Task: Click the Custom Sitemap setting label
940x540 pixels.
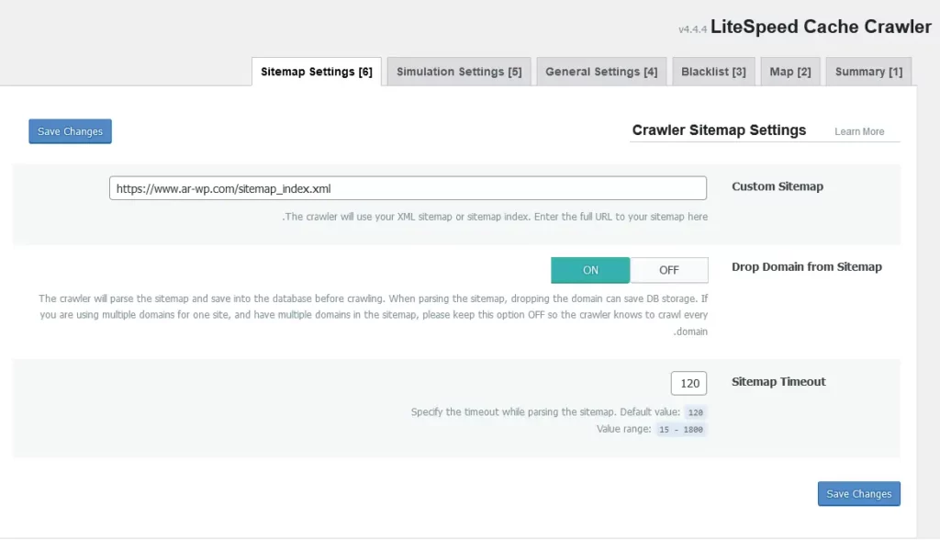Action: coord(777,186)
